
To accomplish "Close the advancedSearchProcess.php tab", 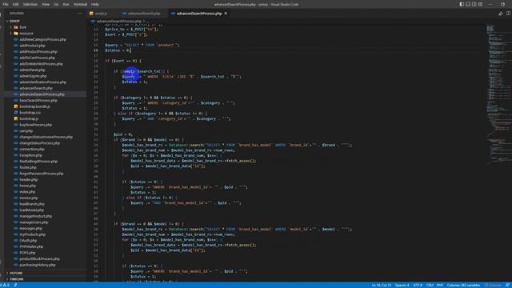I will tap(226, 14).
